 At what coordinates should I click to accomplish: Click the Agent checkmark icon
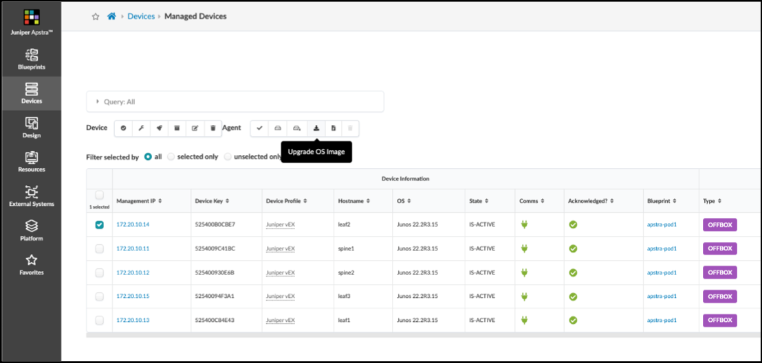(259, 128)
